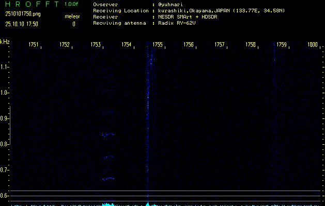Click time axis marker 1754
This screenshot has width=325, height=206.
tap(127, 44)
